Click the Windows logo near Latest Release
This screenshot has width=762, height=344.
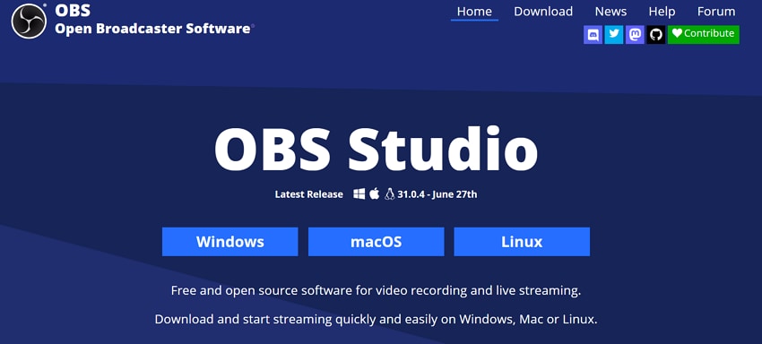pyautogui.click(x=359, y=194)
